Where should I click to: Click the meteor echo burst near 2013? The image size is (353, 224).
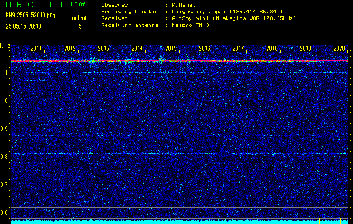(x=93, y=60)
